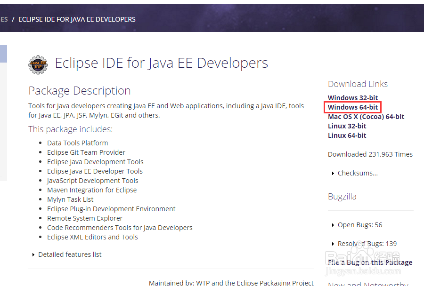The height and width of the screenshot is (286, 424).
Task: Click Maven Integration for Eclipse item
Action: tap(92, 190)
